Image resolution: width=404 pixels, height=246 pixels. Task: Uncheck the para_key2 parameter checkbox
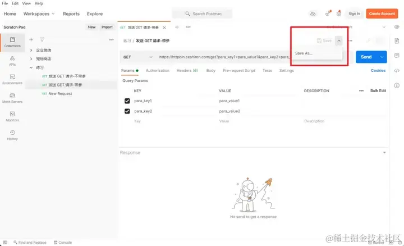click(x=127, y=111)
